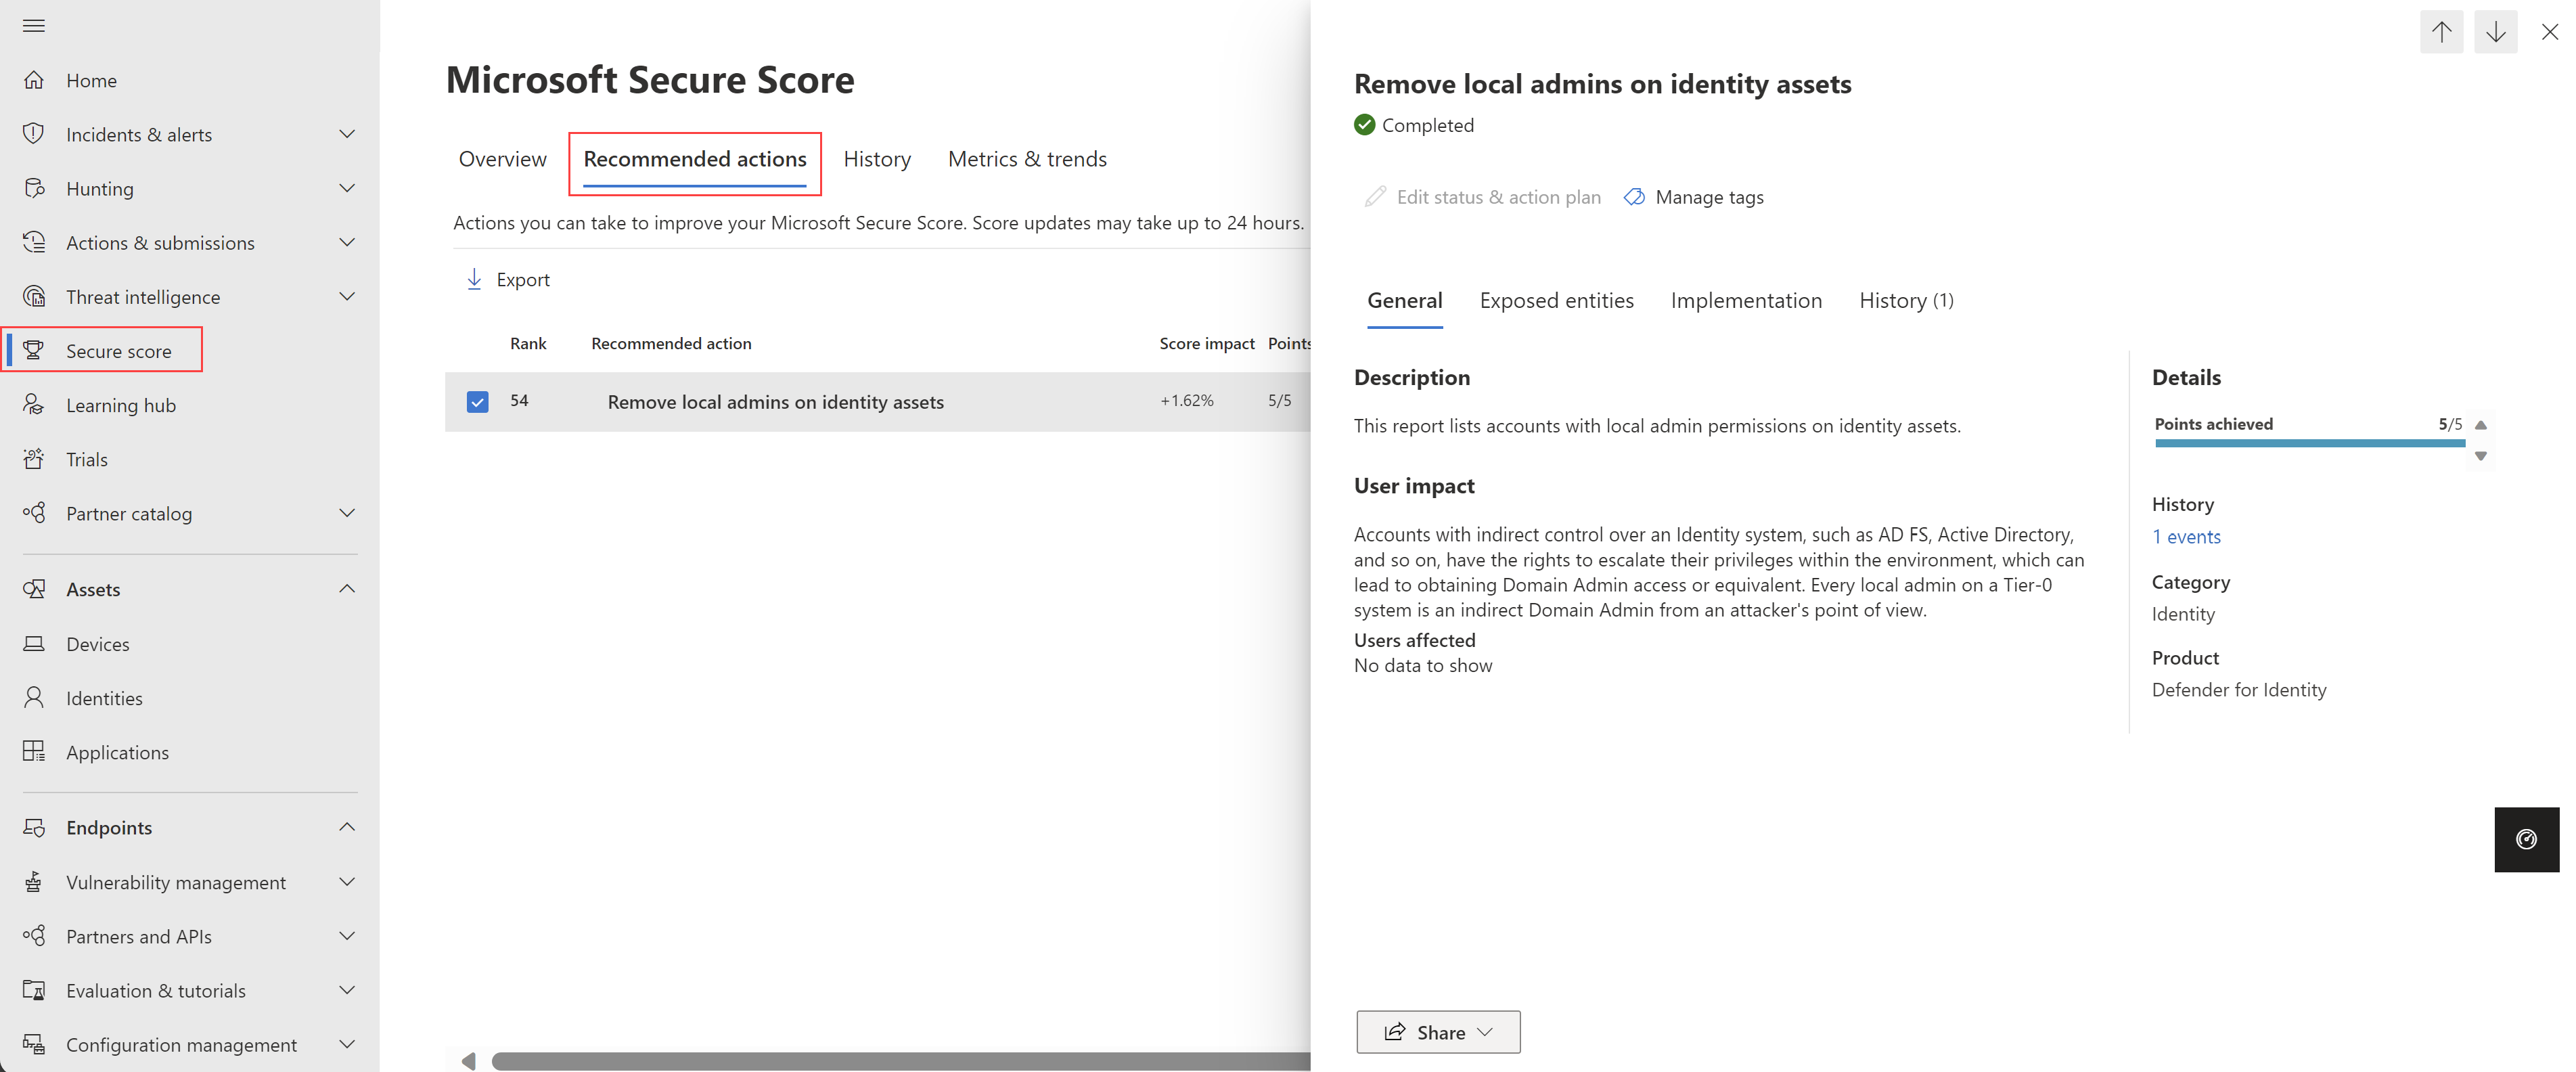Open the Applications section
2576x1072 pixels.
pyautogui.click(x=117, y=751)
